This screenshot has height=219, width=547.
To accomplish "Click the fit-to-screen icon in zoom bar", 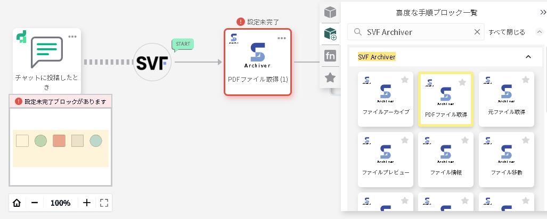I will [104, 203].
